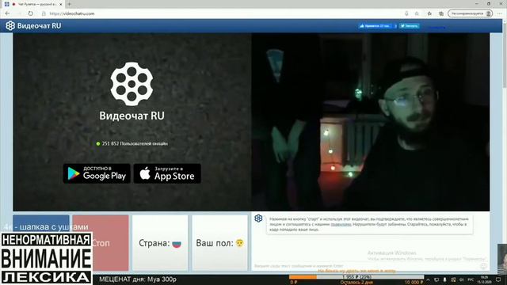Open the browser favorites list icon
The height and width of the screenshot is (285, 507).
click(x=429, y=13)
